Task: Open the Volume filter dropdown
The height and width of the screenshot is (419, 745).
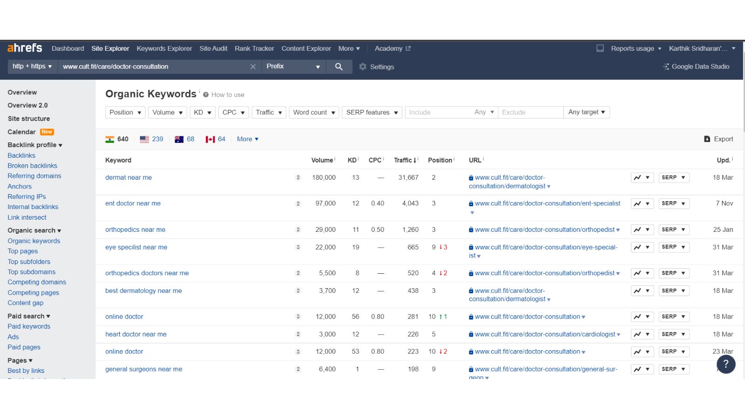Action: [168, 112]
